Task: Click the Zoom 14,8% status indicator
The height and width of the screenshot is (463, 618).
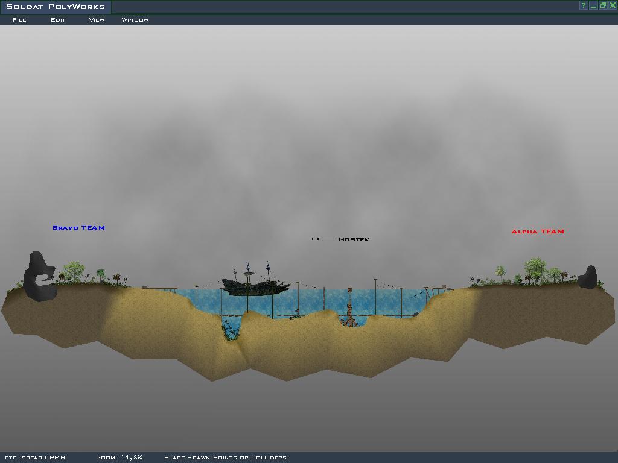Action: coord(119,458)
